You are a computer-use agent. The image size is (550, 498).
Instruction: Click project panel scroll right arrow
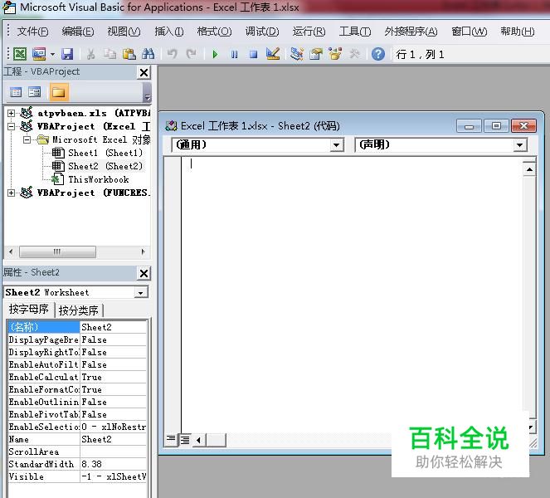143,251
